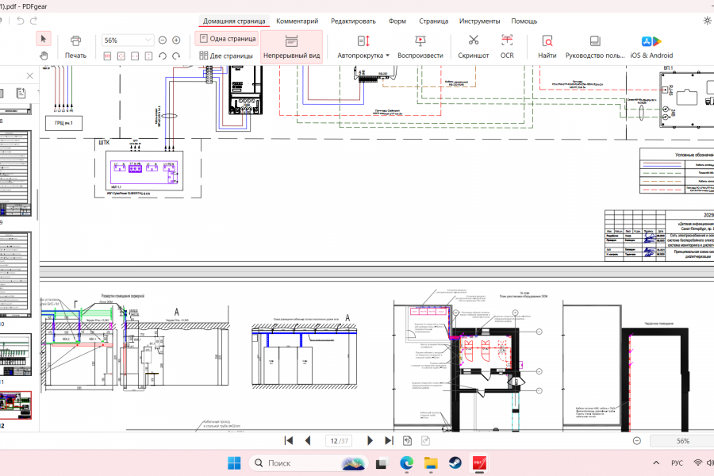Click the Печать printer icon
Viewport: 714px width, 476px height.
pyautogui.click(x=75, y=40)
